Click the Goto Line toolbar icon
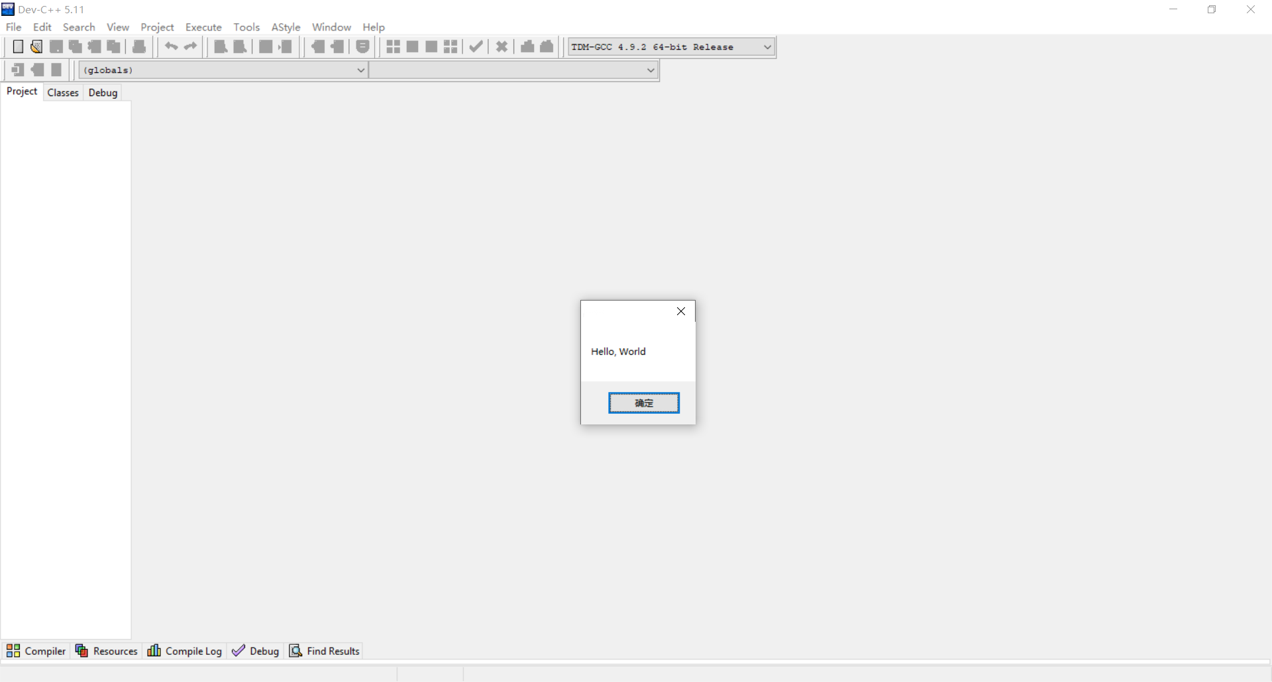The image size is (1272, 682). pyautogui.click(x=285, y=46)
